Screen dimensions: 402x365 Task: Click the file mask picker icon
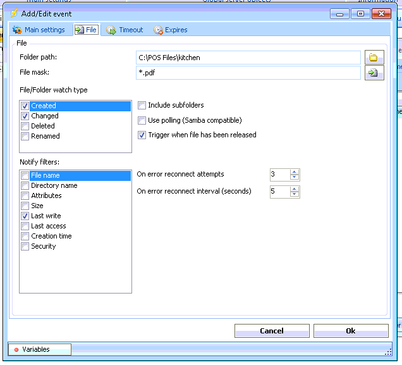[x=374, y=73]
